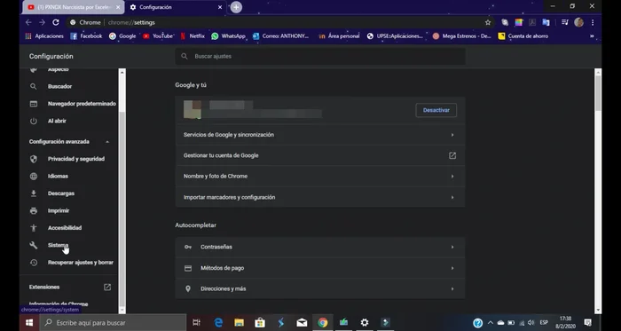621x331 pixels.
Task: Open File Explorer from taskbar
Action: [x=239, y=323]
